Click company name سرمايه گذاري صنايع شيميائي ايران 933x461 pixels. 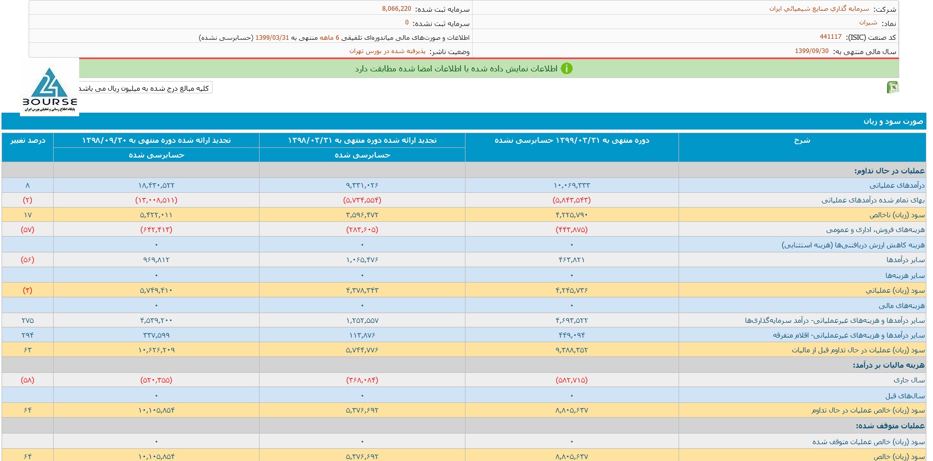(x=819, y=9)
